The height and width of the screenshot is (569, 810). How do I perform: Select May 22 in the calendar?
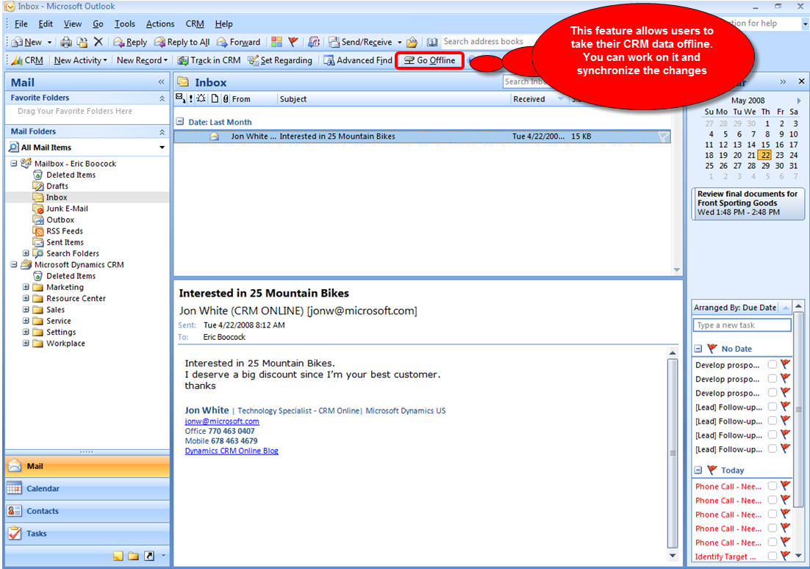[765, 155]
